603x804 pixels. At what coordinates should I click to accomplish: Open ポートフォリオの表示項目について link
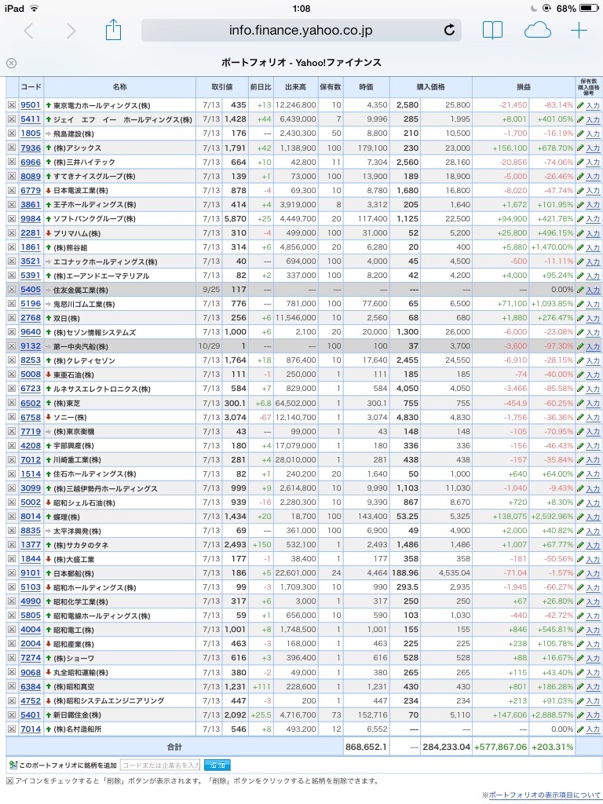[544, 795]
